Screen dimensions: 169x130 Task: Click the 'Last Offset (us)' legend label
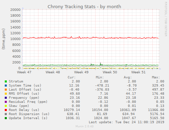coord(25,90)
